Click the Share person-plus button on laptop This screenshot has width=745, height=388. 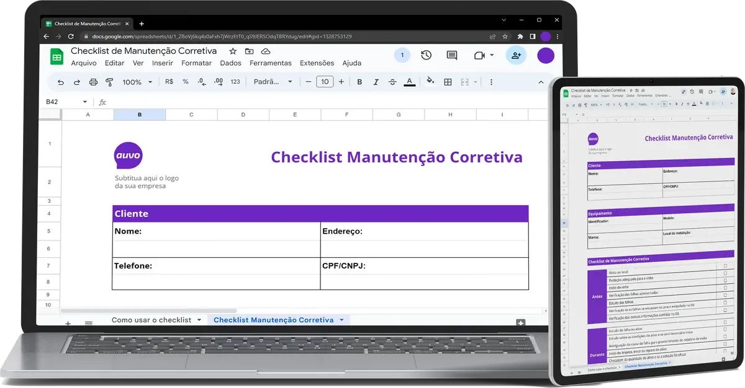coord(516,55)
